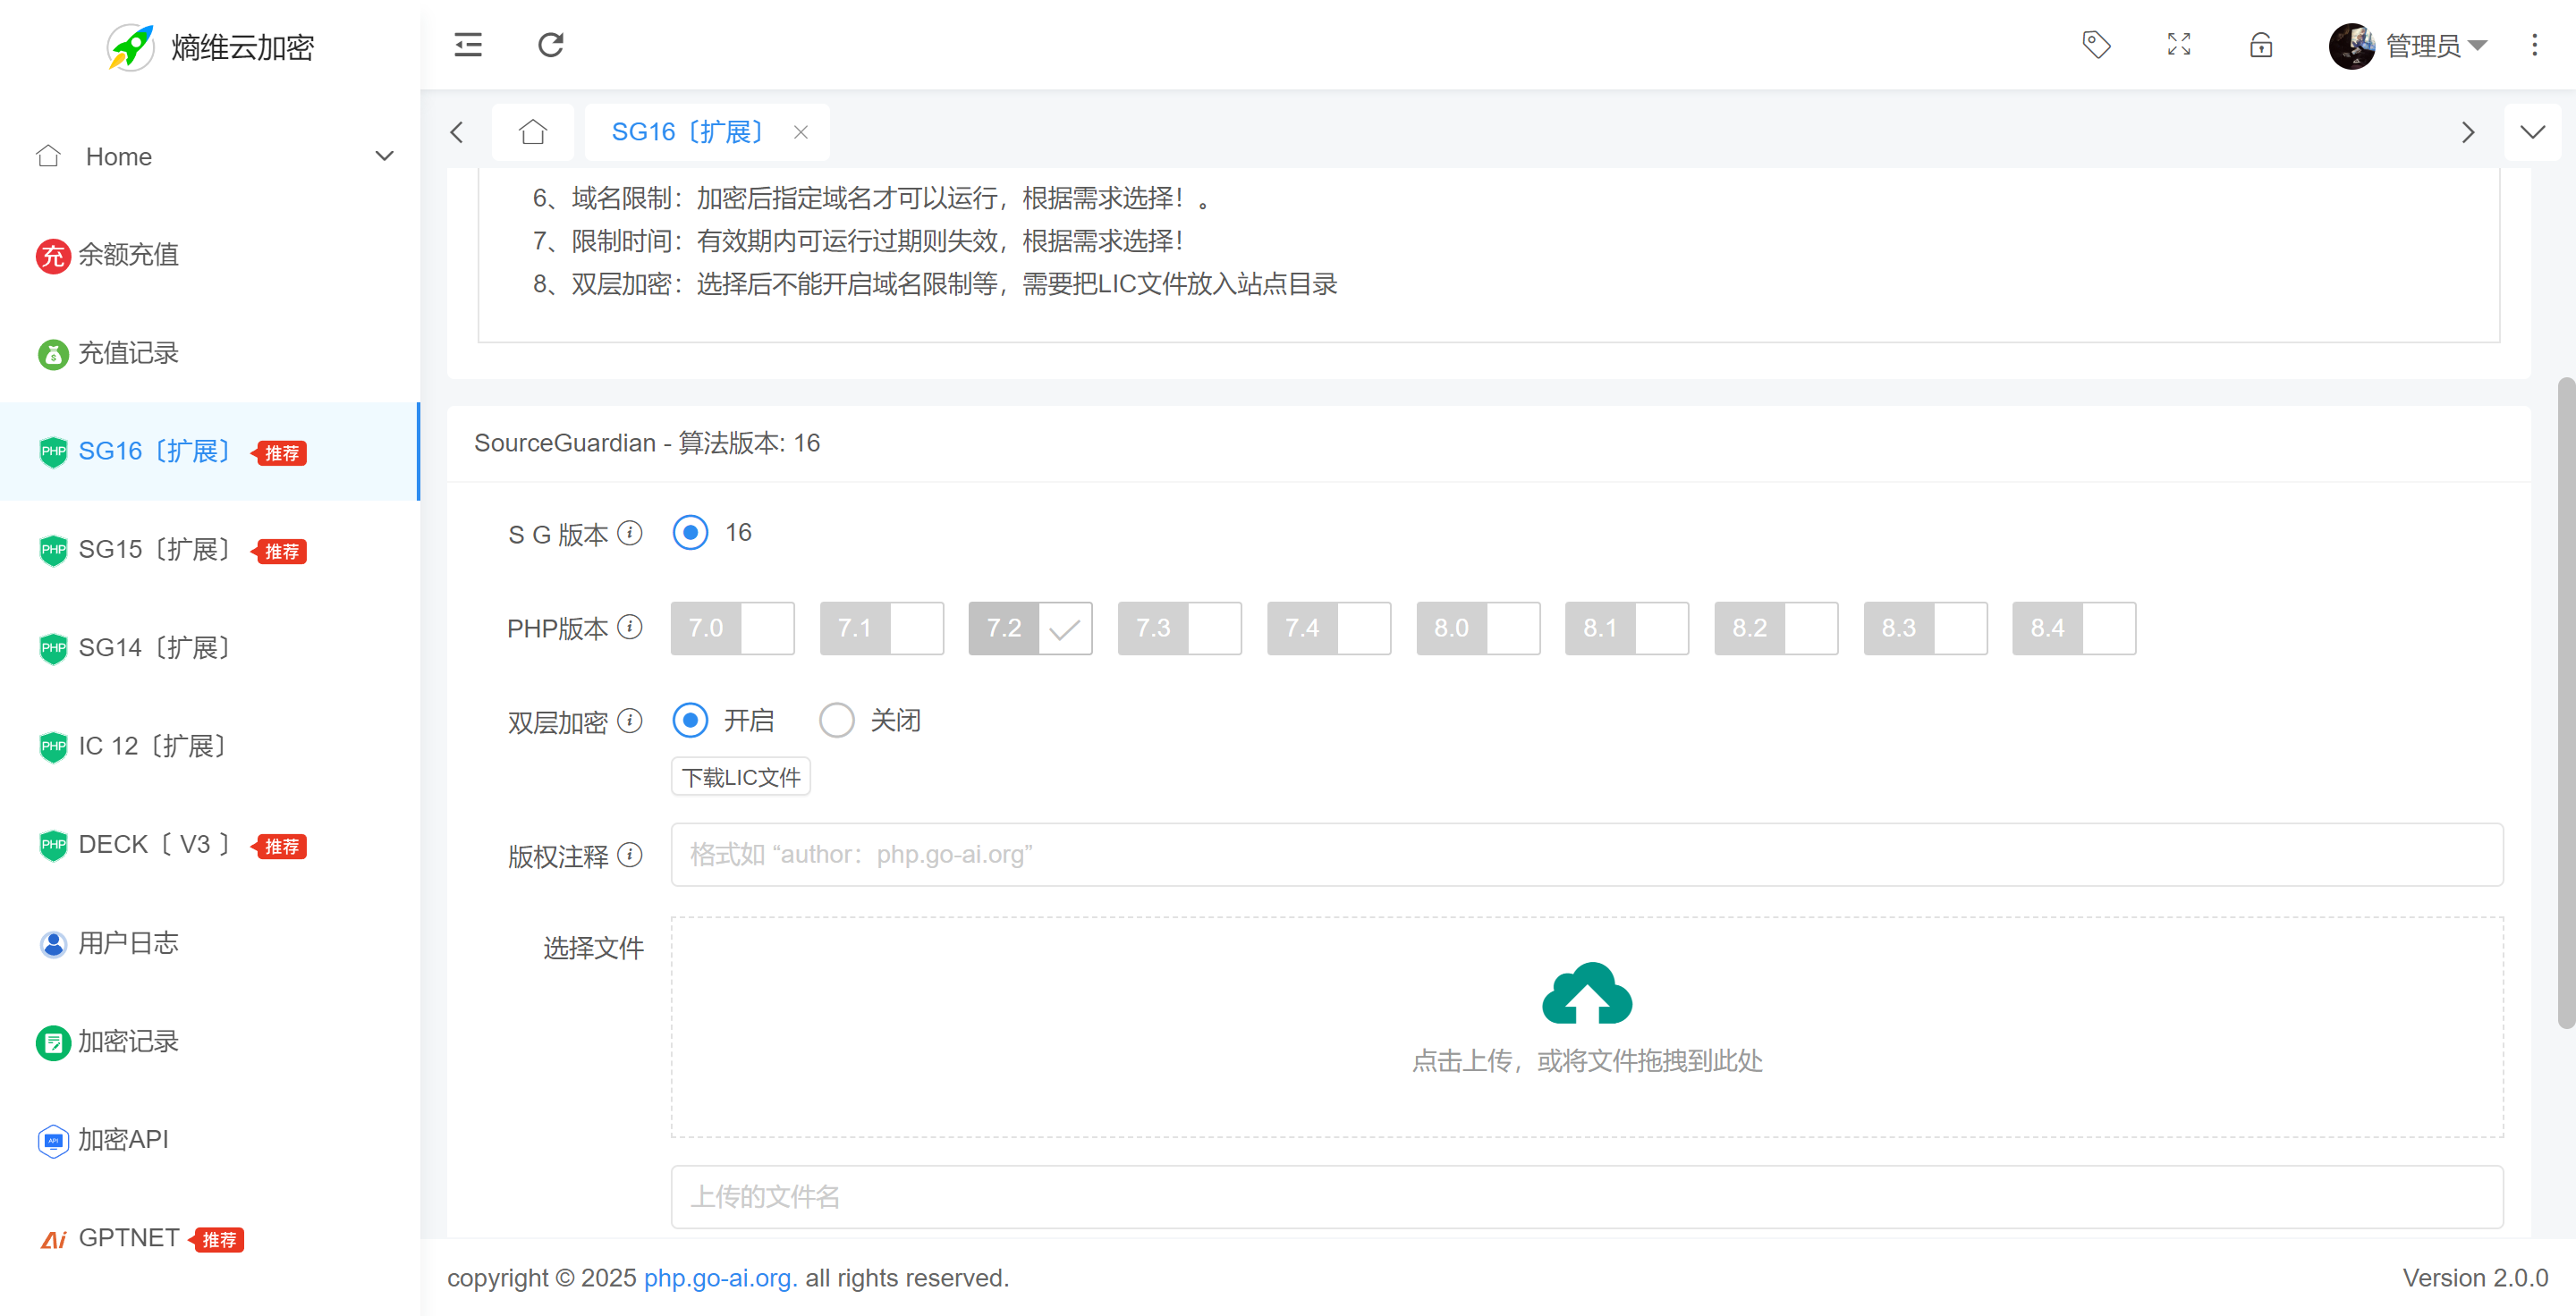Viewport: 2576px width, 1316px height.
Task: Click the API monitor icon beside 加密API
Action: point(53,1140)
